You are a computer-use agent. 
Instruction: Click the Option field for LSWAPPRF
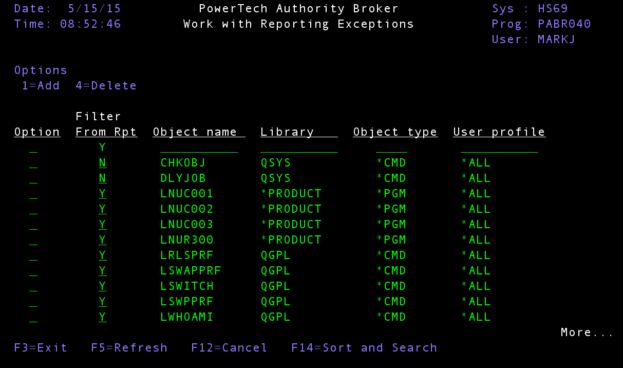(x=33, y=271)
